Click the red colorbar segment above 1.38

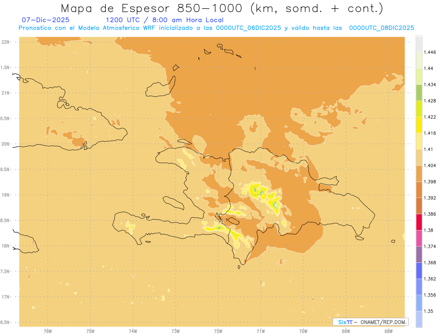(419, 222)
